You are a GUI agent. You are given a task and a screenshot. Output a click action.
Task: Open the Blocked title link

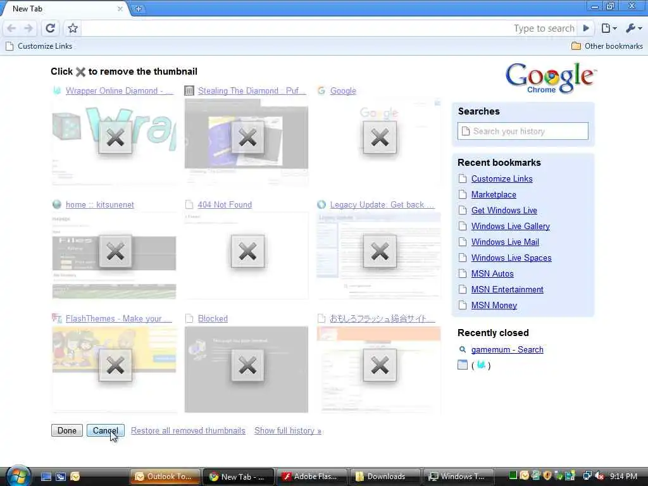(213, 319)
